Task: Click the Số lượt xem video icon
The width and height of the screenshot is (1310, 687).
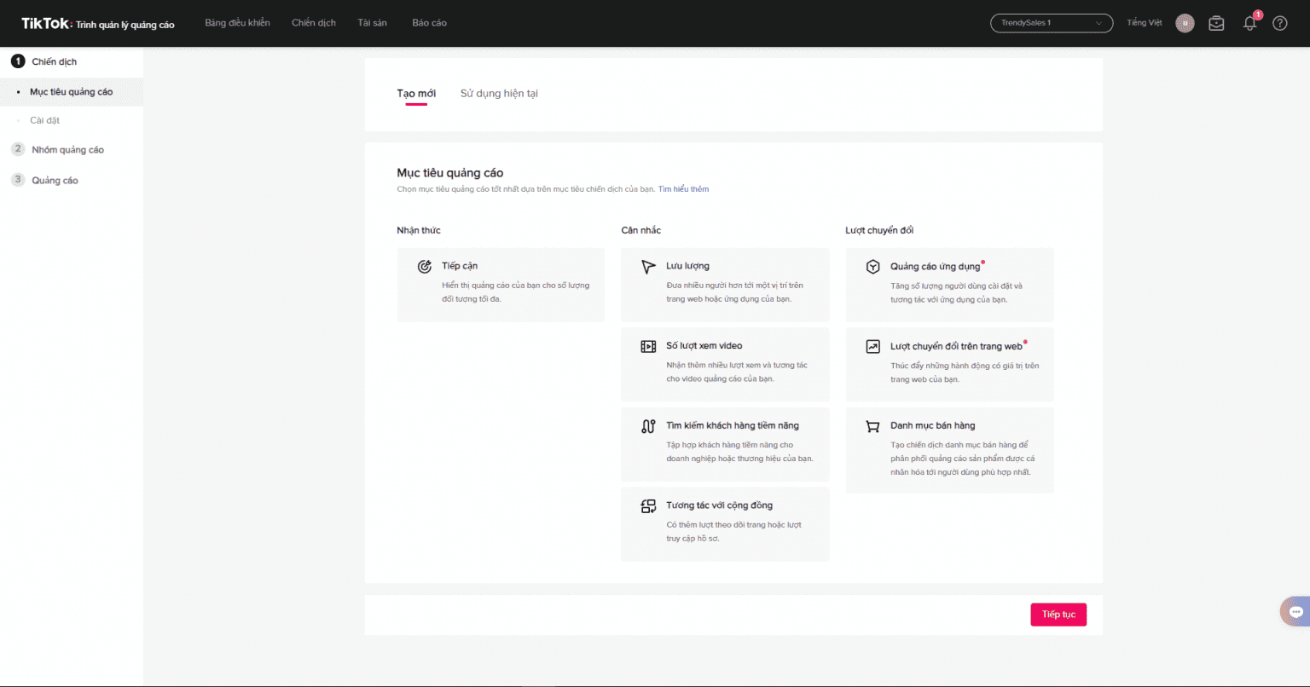Action: coord(648,346)
